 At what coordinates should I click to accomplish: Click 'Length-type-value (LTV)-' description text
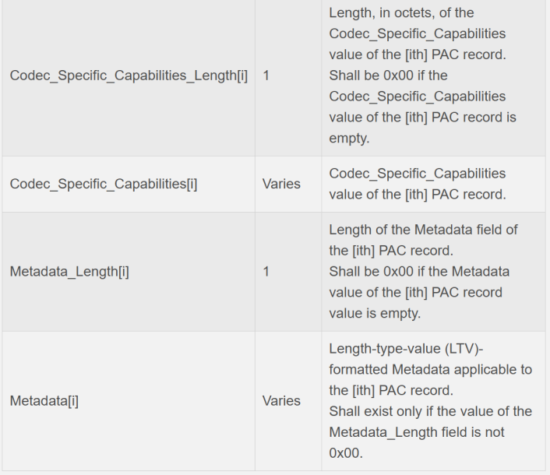(406, 349)
